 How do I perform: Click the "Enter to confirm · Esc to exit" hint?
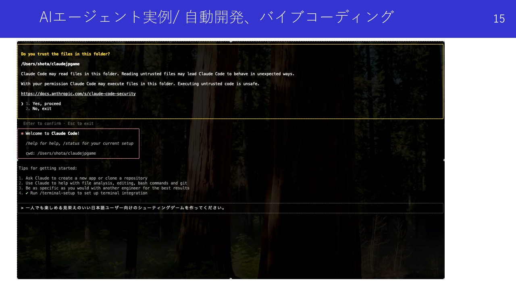click(x=58, y=124)
